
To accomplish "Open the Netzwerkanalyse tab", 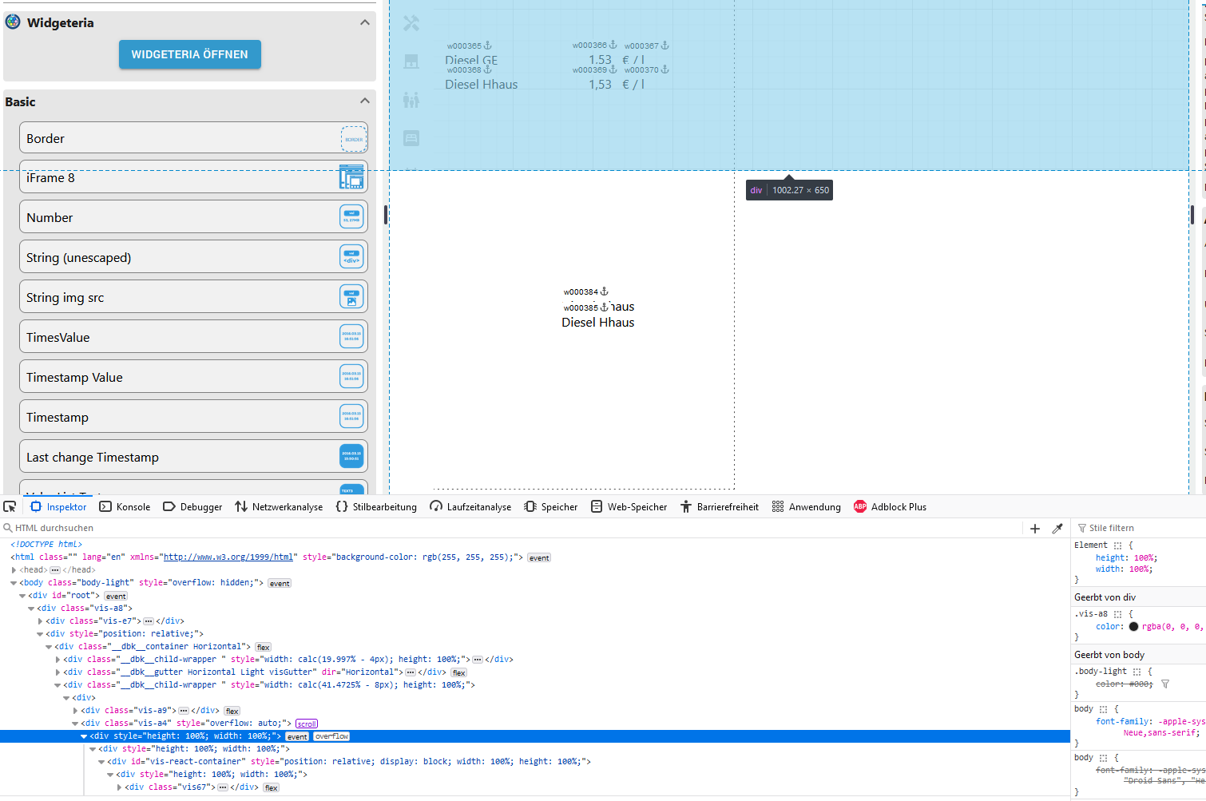I will (279, 507).
